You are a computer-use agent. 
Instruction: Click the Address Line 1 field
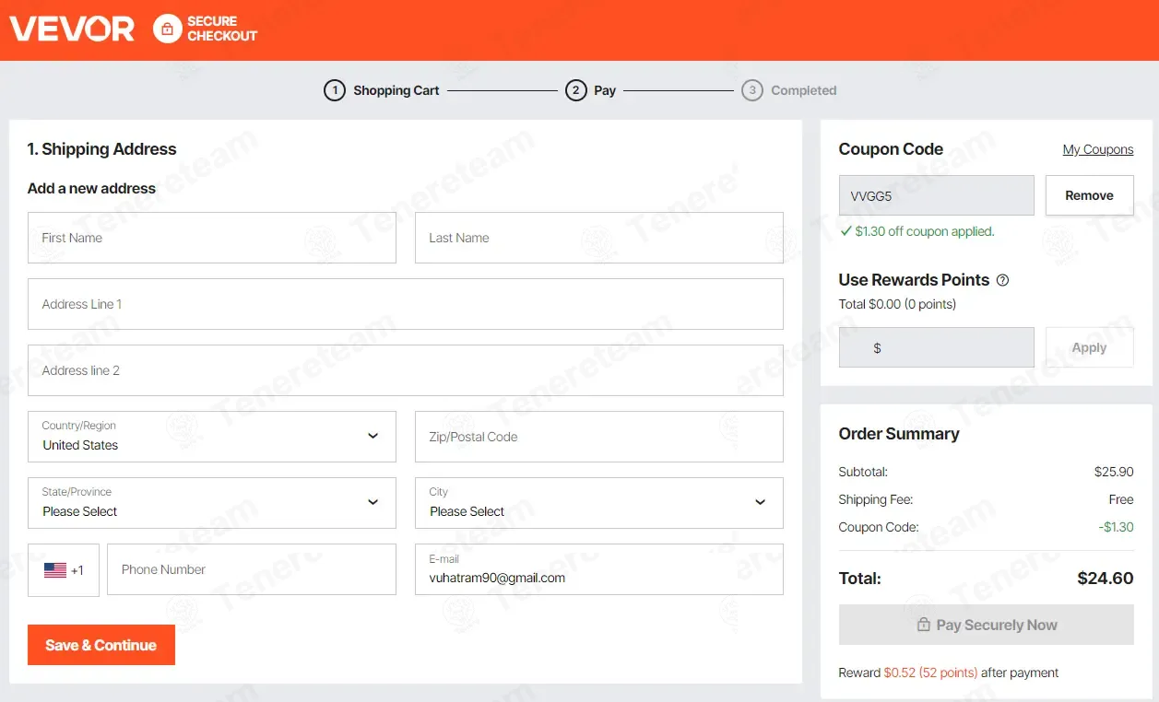coord(406,304)
